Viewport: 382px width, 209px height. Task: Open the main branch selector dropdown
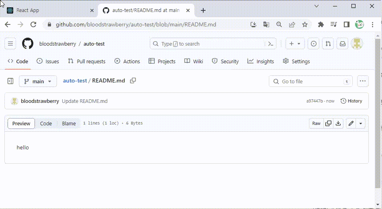[x=38, y=81]
